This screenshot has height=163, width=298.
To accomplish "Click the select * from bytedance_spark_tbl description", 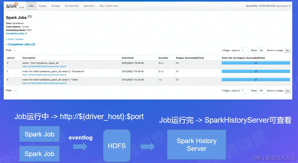I will pyautogui.click(x=41, y=63).
